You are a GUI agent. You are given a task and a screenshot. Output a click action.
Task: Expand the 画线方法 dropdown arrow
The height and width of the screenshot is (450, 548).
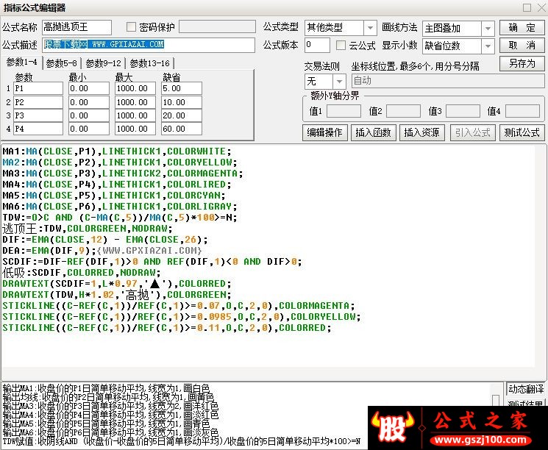pyautogui.click(x=488, y=28)
